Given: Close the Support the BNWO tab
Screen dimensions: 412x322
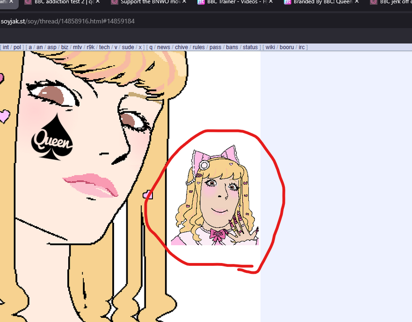Looking at the screenshot, I should pyautogui.click(x=184, y=2).
